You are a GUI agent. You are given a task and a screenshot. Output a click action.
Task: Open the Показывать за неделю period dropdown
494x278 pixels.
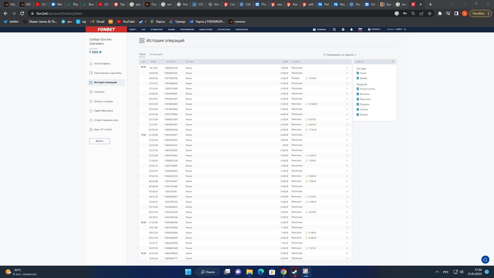(x=340, y=55)
